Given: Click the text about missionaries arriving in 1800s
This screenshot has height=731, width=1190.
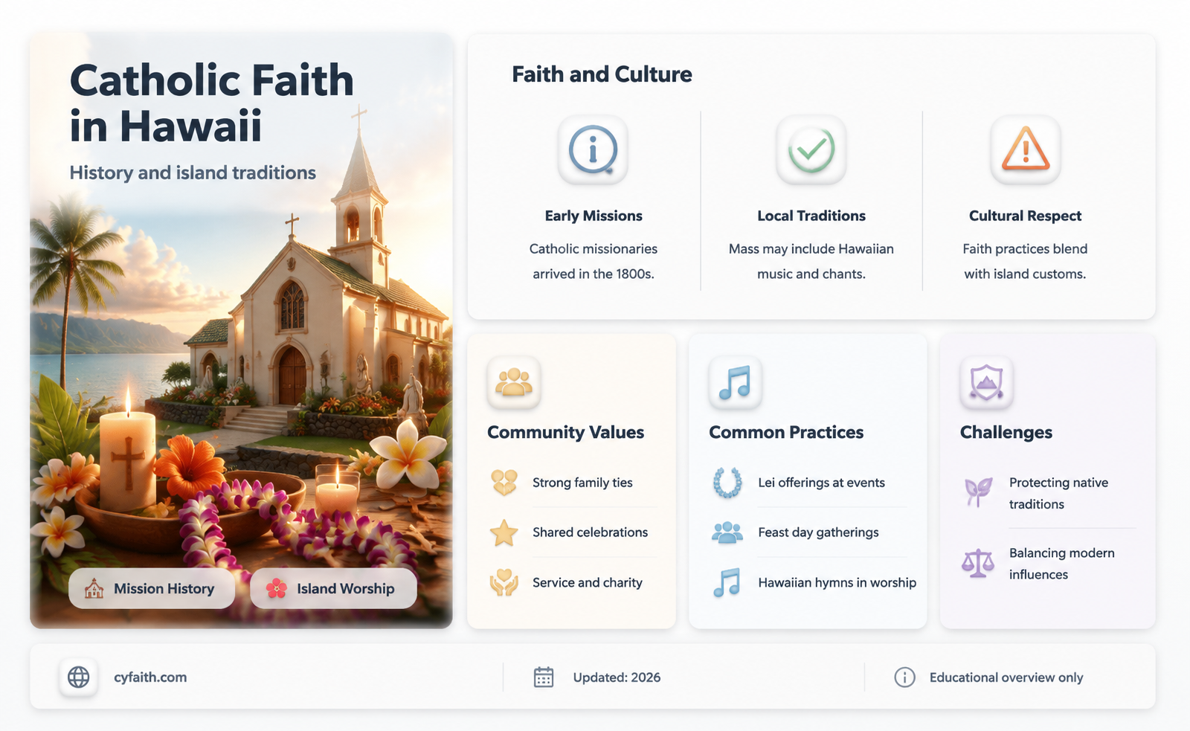Looking at the screenshot, I should (x=594, y=261).
